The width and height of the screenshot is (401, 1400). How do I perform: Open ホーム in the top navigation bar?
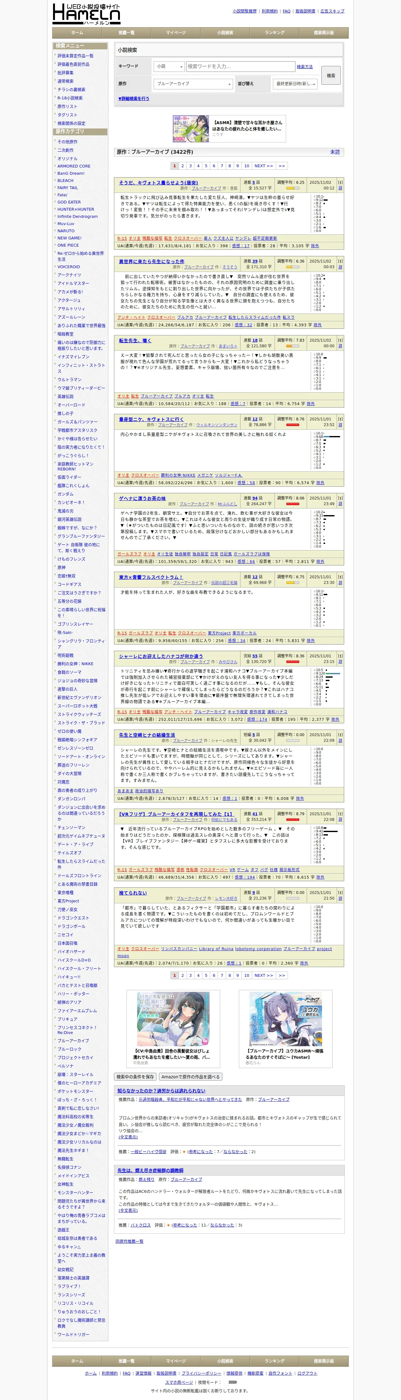coord(77,33)
